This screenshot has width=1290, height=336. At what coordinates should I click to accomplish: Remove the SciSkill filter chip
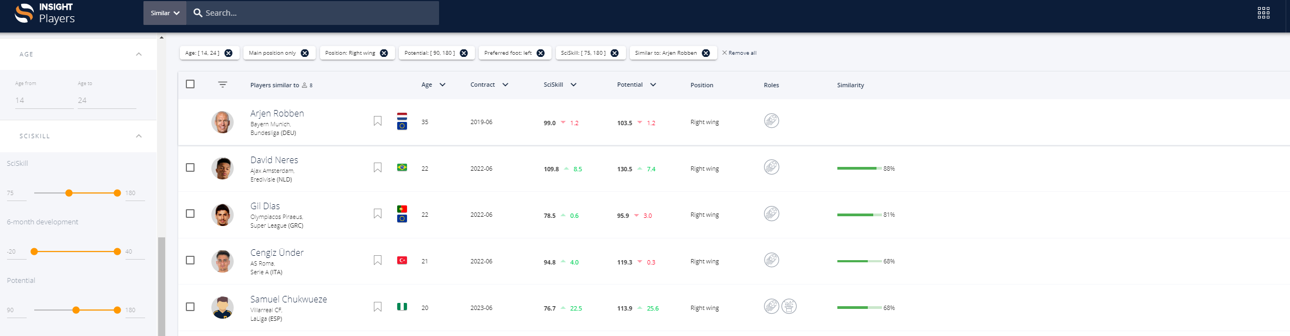615,53
